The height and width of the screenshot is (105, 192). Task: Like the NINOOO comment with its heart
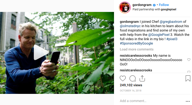[x=189, y=60]
